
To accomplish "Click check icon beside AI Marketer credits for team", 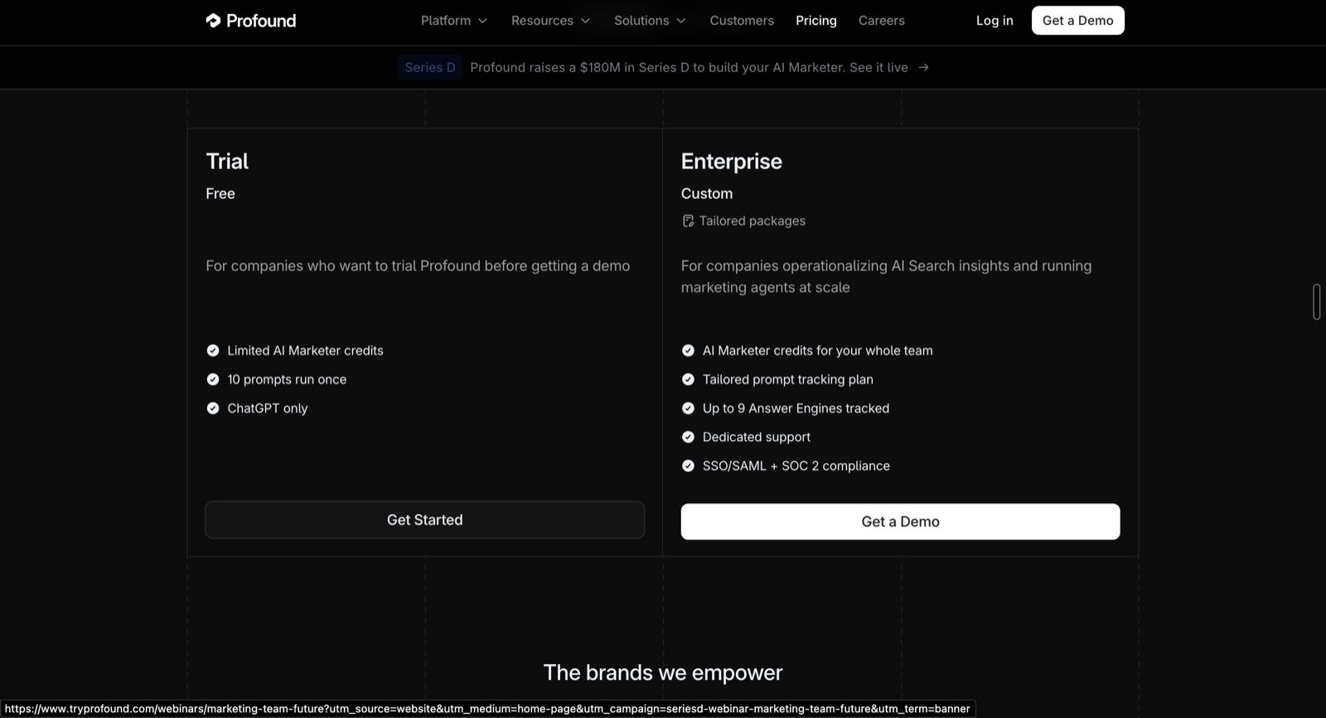I will (688, 351).
